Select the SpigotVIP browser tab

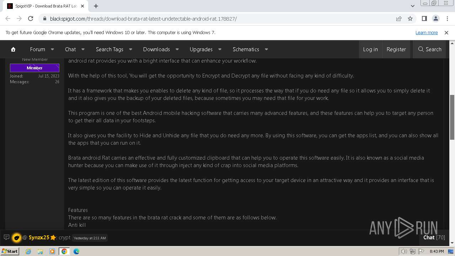tap(46, 6)
